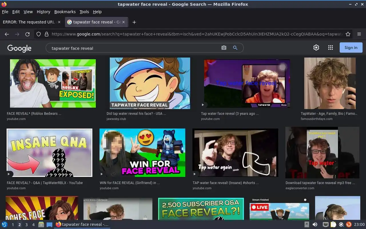Click the browser back arrow
366x229 pixels.
coord(7,34)
